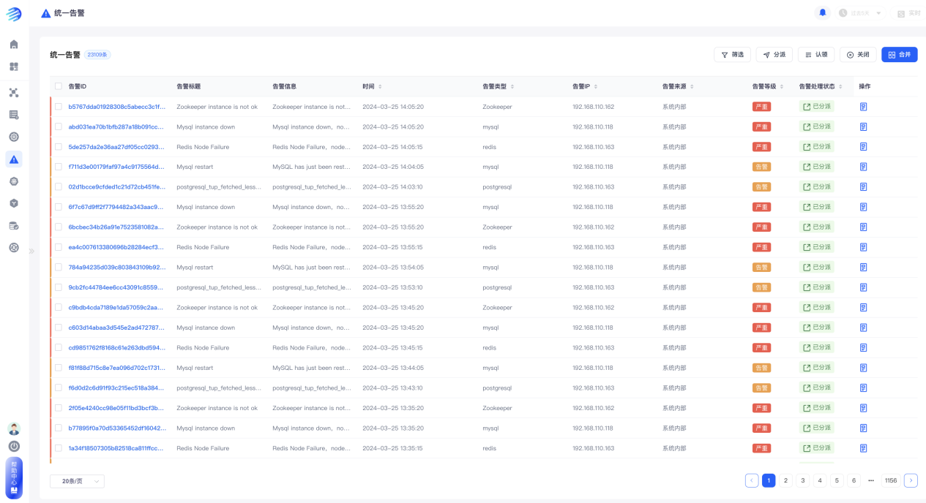Click the user avatar in sidebar
This screenshot has height=503, width=926.
point(14,428)
